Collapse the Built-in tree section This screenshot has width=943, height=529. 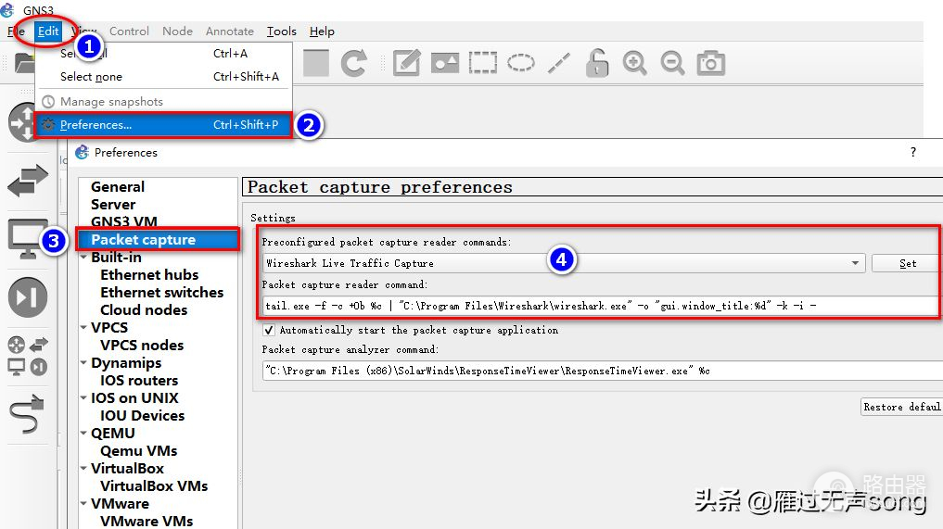(83, 258)
